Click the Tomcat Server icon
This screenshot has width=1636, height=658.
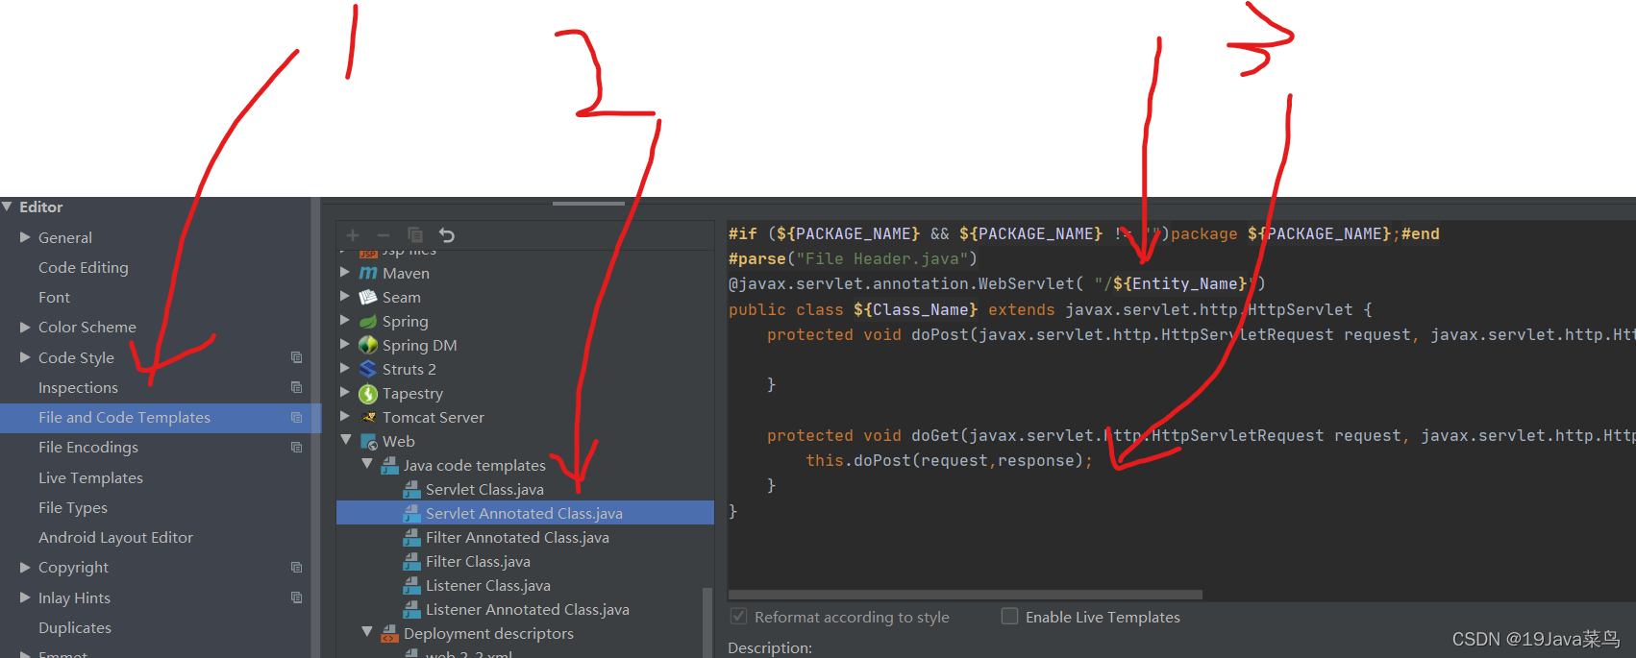tap(368, 418)
